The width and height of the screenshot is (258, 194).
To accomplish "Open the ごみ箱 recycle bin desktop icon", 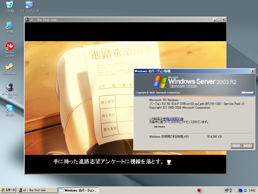I will tap(10, 7).
